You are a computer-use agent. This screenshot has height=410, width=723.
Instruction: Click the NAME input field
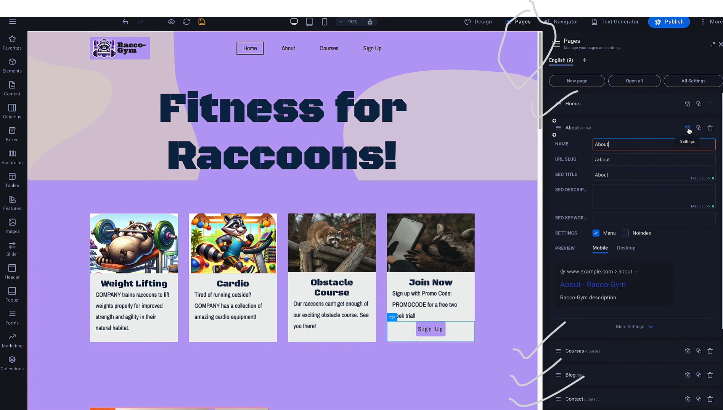654,144
